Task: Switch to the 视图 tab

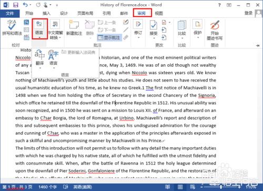Action: [159, 13]
